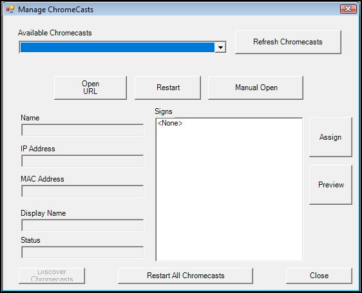The width and height of the screenshot is (362, 293).
Task: Close the Manage ChromeCasts window via X
Action: pos(348,9)
